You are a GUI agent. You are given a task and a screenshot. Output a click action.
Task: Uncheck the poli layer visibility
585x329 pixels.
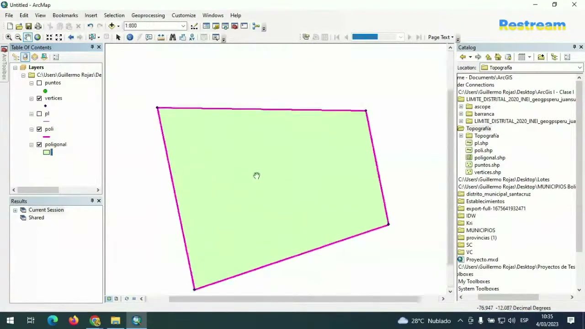[x=39, y=129]
